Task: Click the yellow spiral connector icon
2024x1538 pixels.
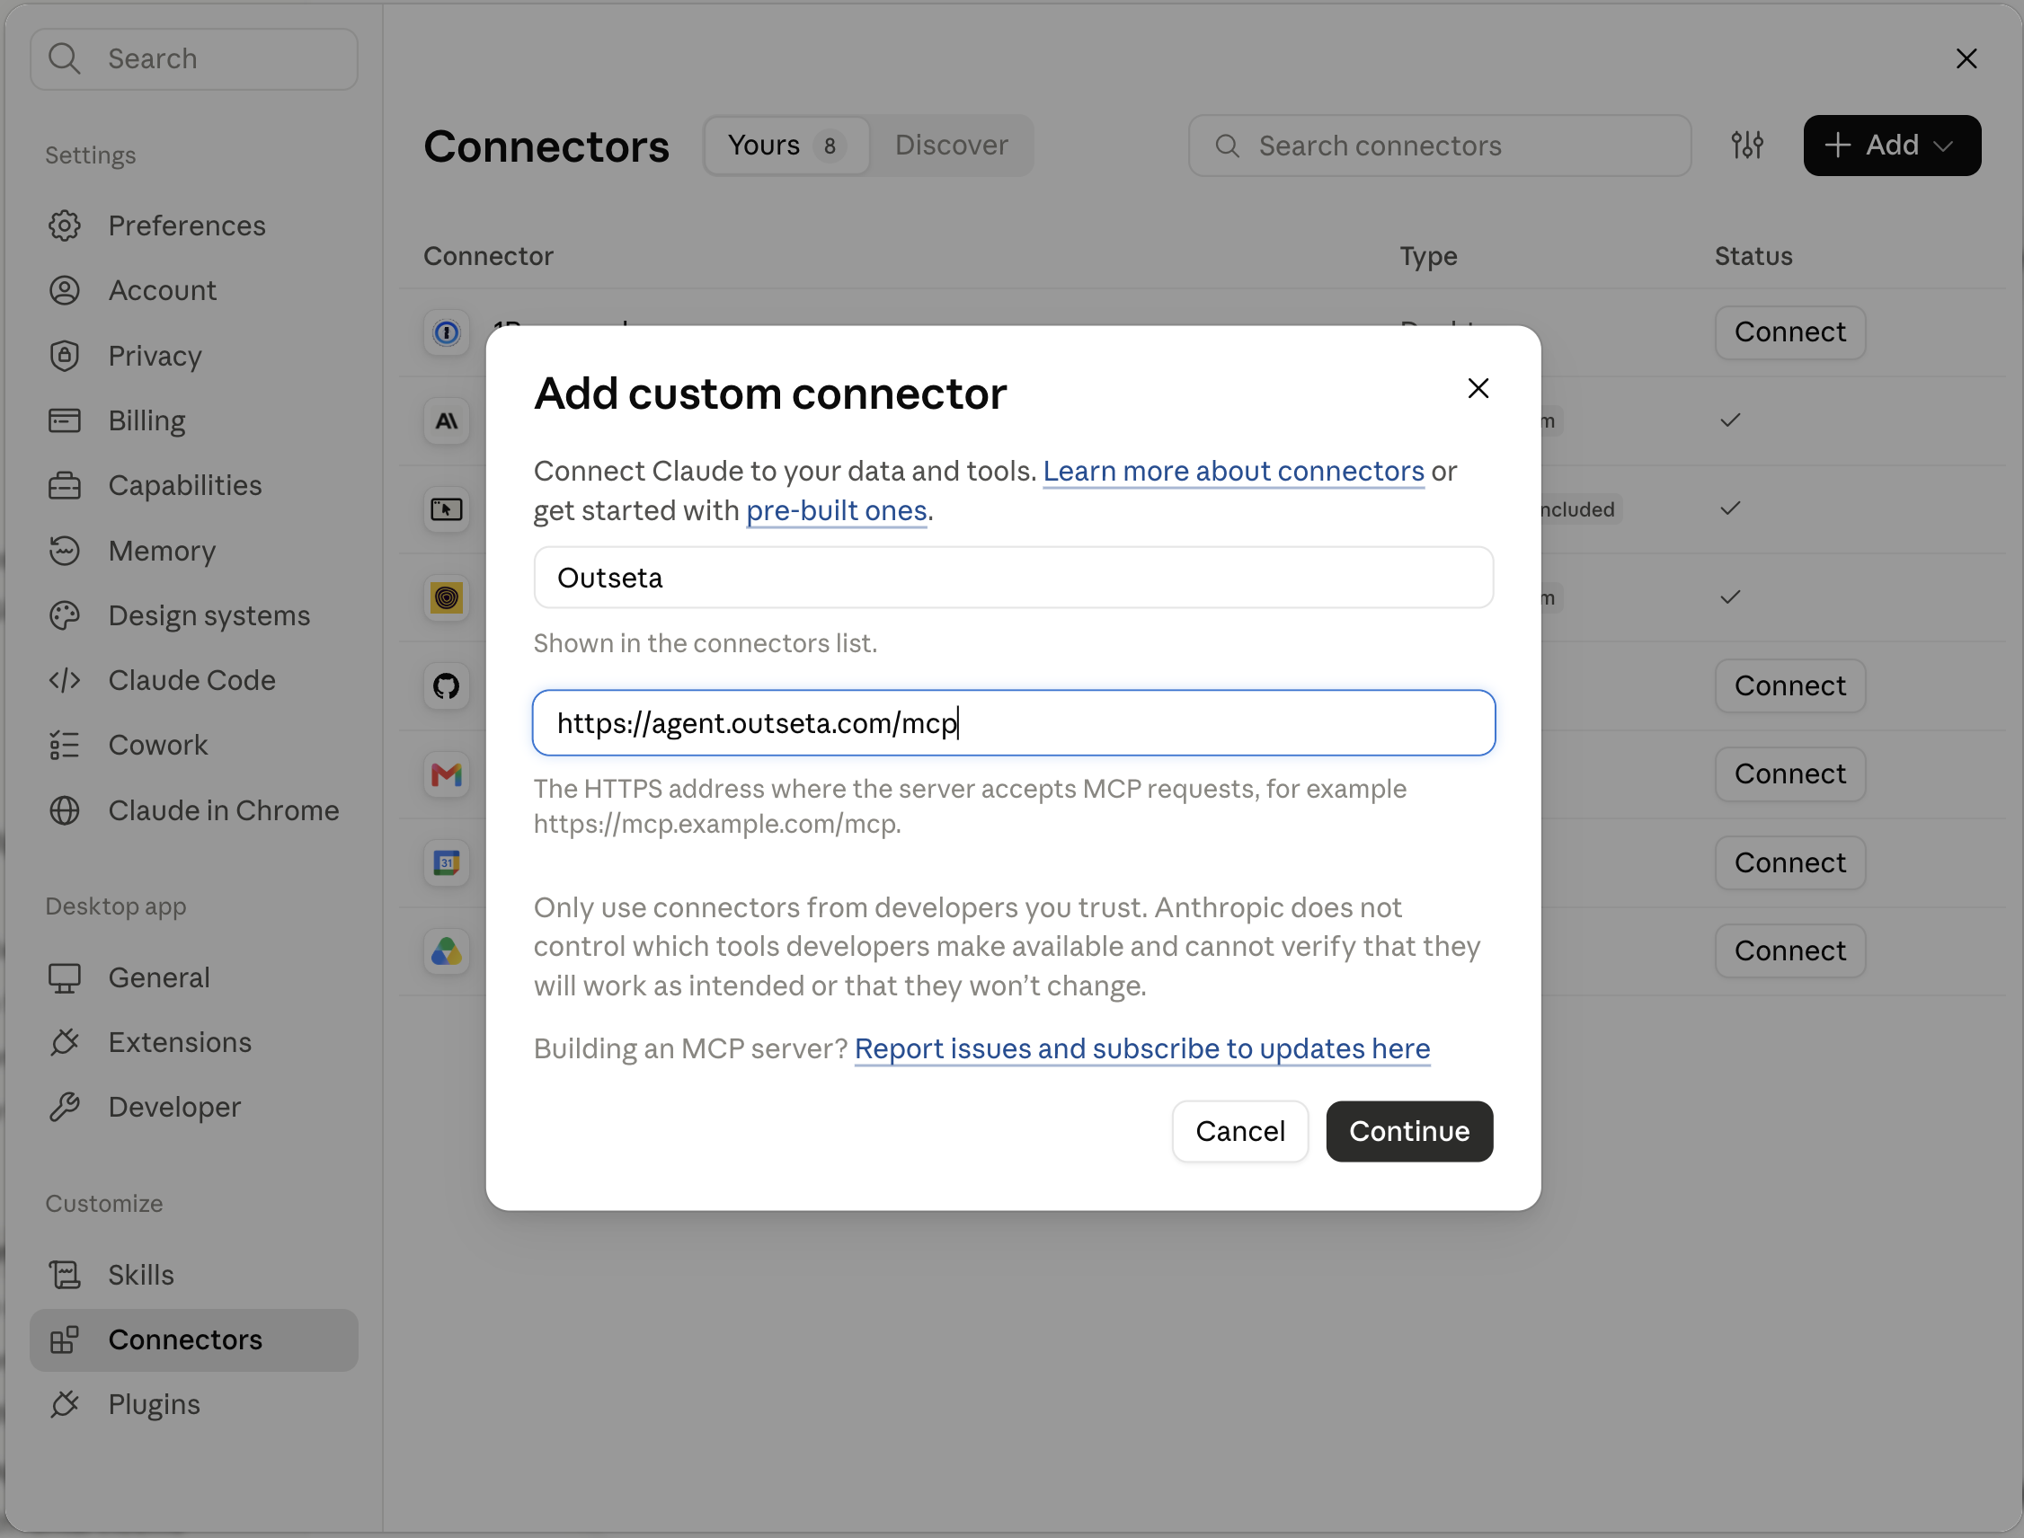Action: (x=446, y=597)
